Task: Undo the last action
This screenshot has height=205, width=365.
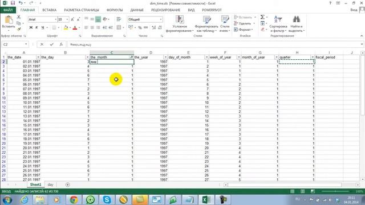Action: [x=21, y=3]
